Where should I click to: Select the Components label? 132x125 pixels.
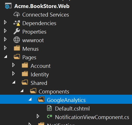coord(54,92)
